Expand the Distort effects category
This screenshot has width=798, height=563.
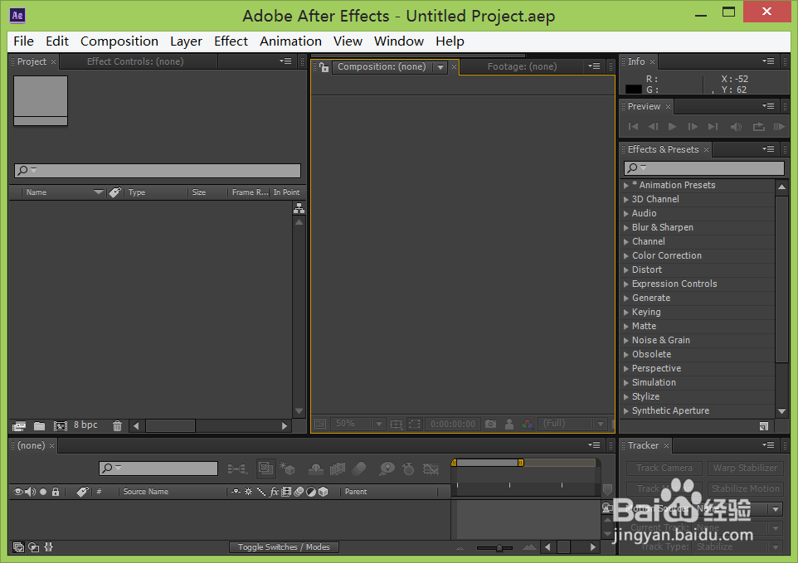click(x=626, y=270)
